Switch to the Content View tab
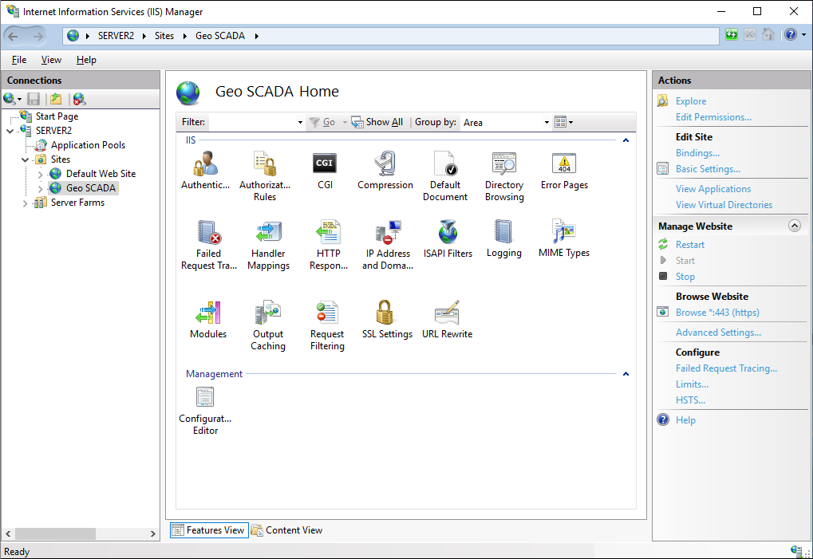The image size is (813, 559). [x=286, y=530]
